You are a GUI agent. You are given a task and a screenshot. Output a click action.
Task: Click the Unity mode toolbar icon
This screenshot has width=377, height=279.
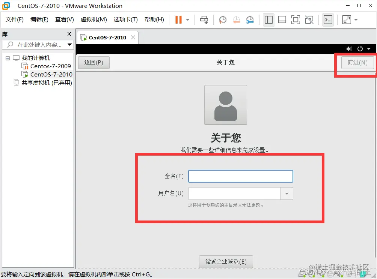309,20
